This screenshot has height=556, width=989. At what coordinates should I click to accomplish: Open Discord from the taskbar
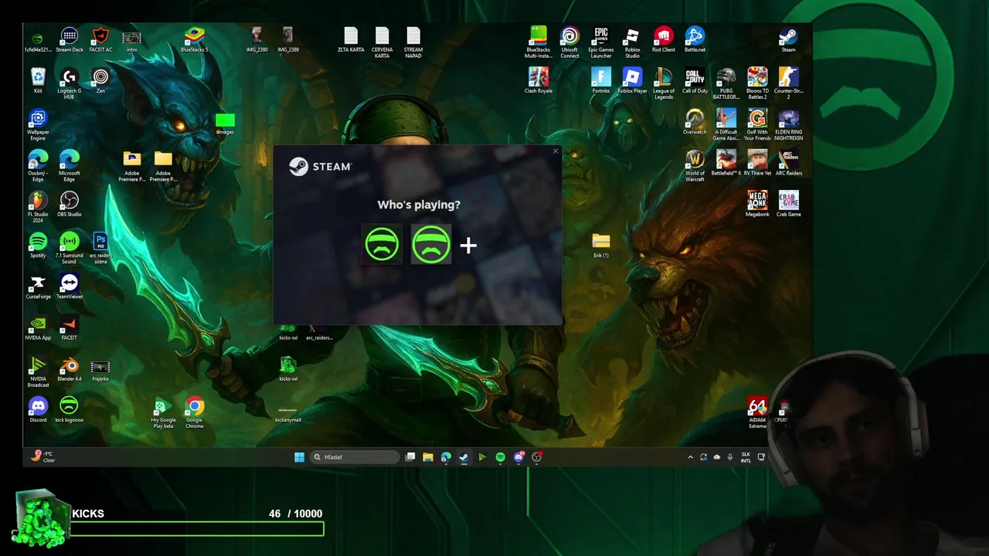point(518,457)
